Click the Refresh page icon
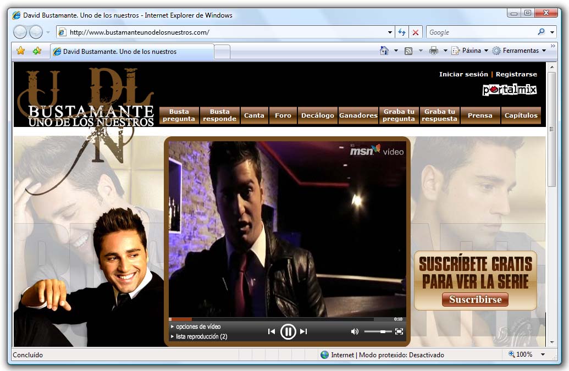Image resolution: width=569 pixels, height=371 pixels. [402, 32]
